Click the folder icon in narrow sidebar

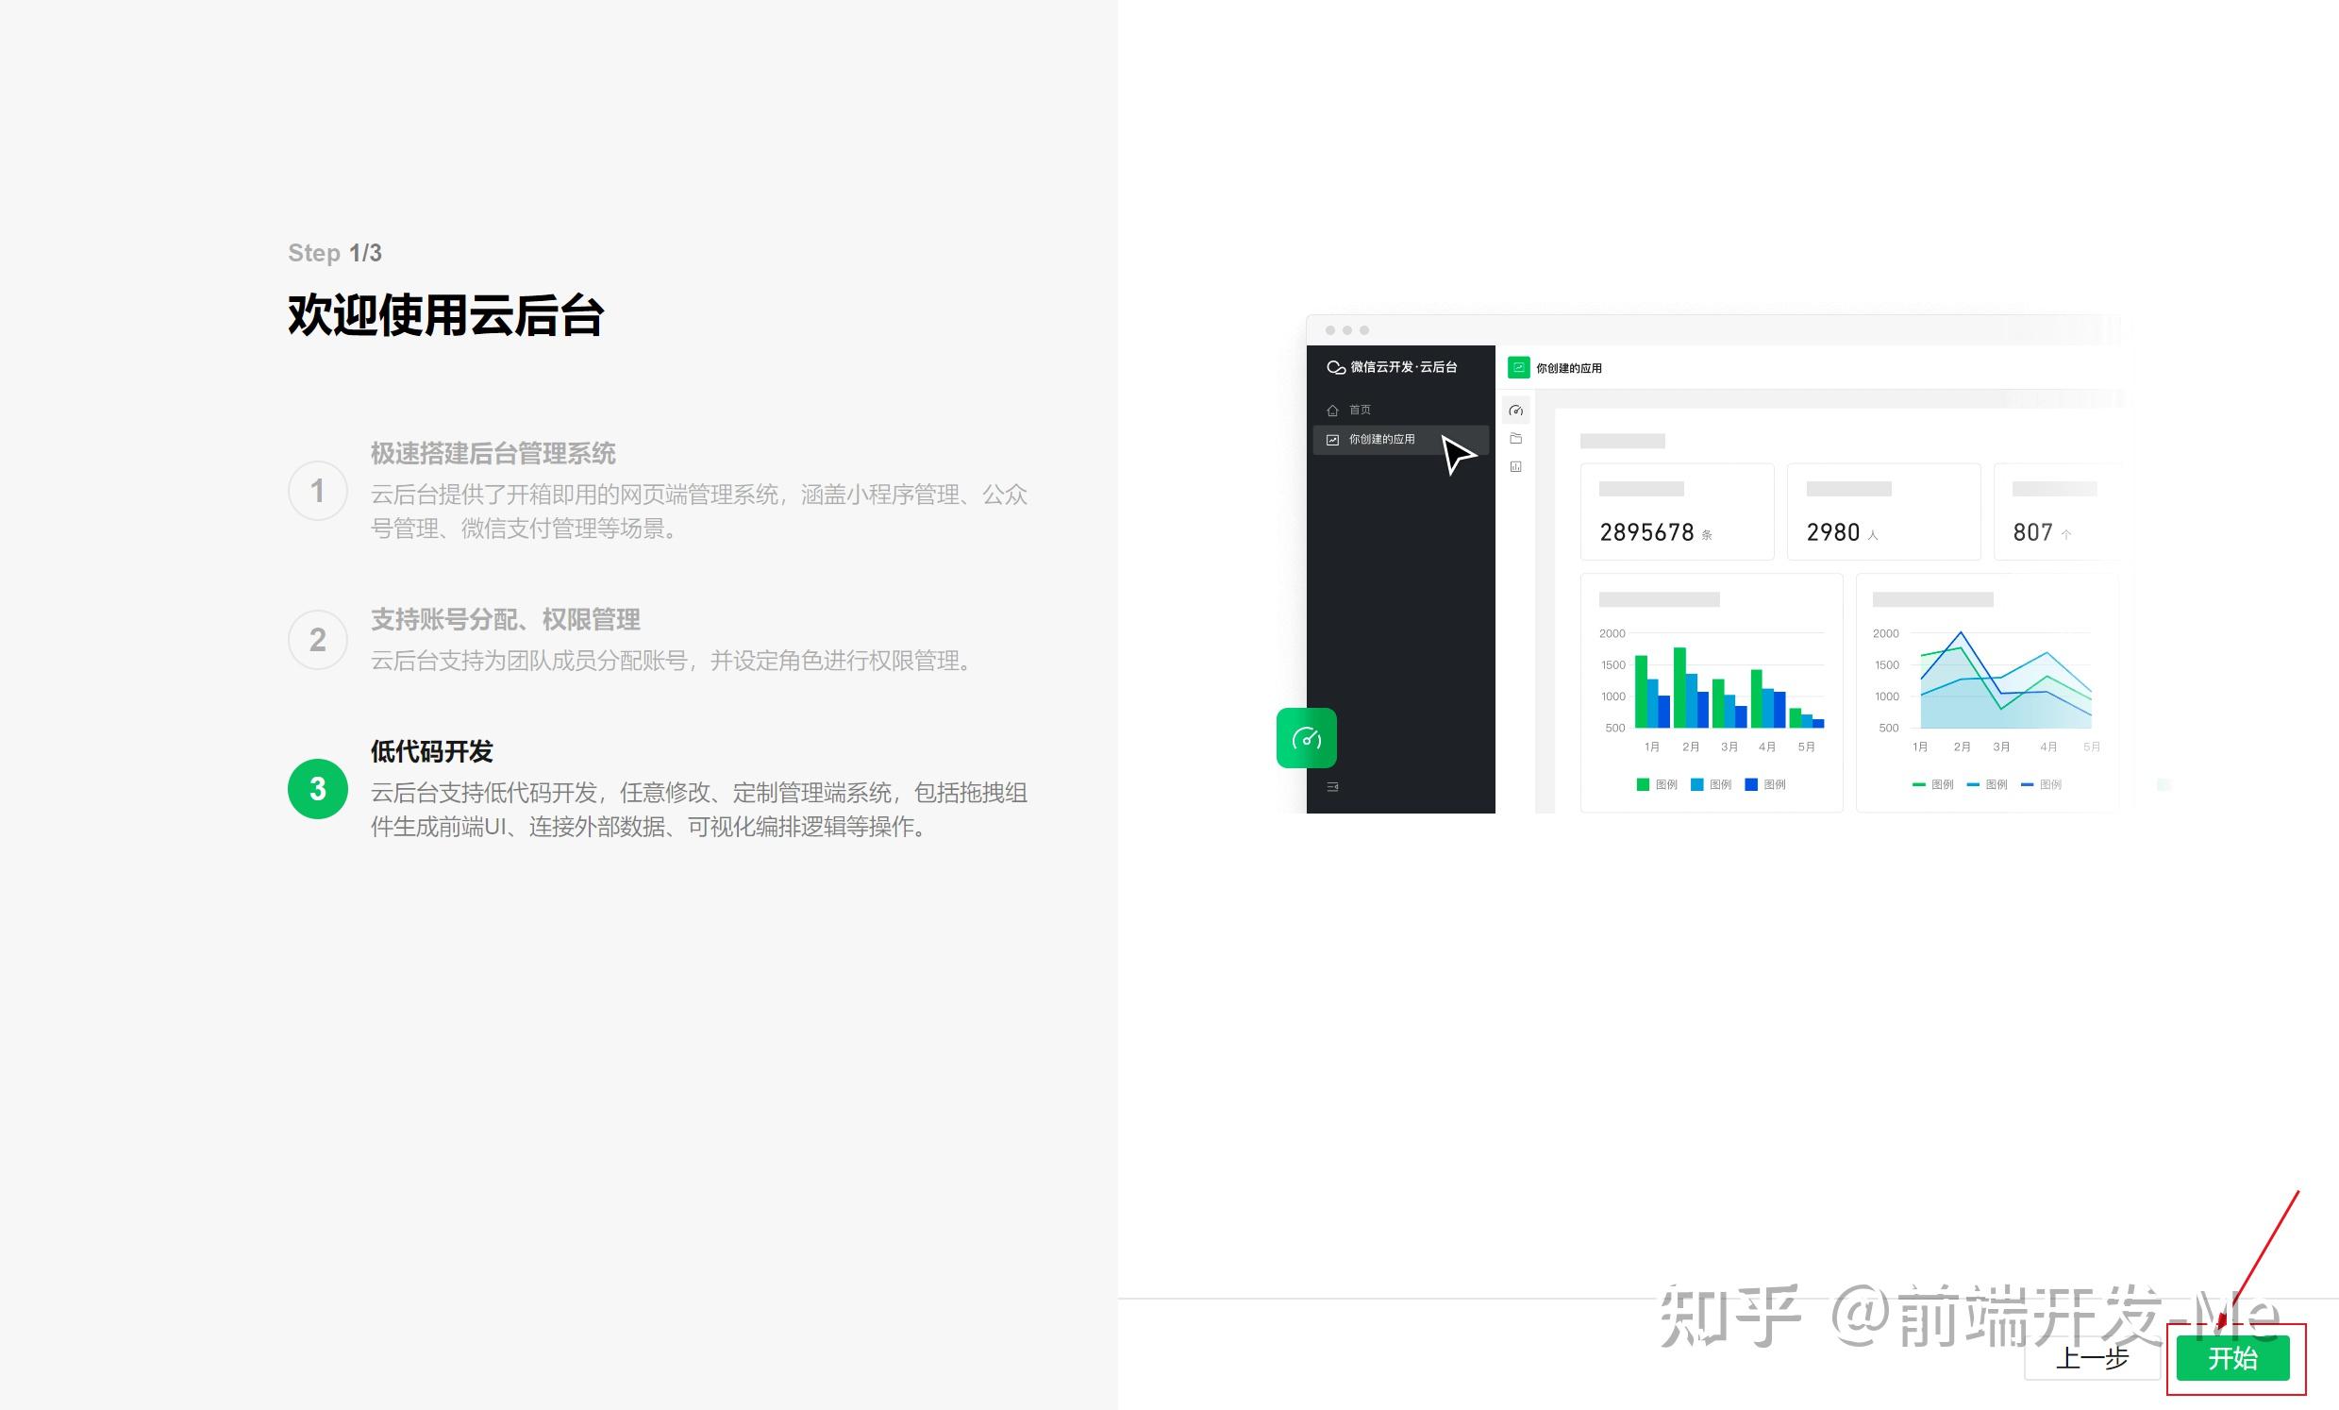(1516, 439)
